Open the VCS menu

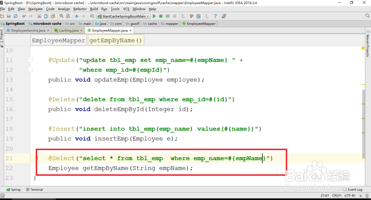tap(126, 9)
